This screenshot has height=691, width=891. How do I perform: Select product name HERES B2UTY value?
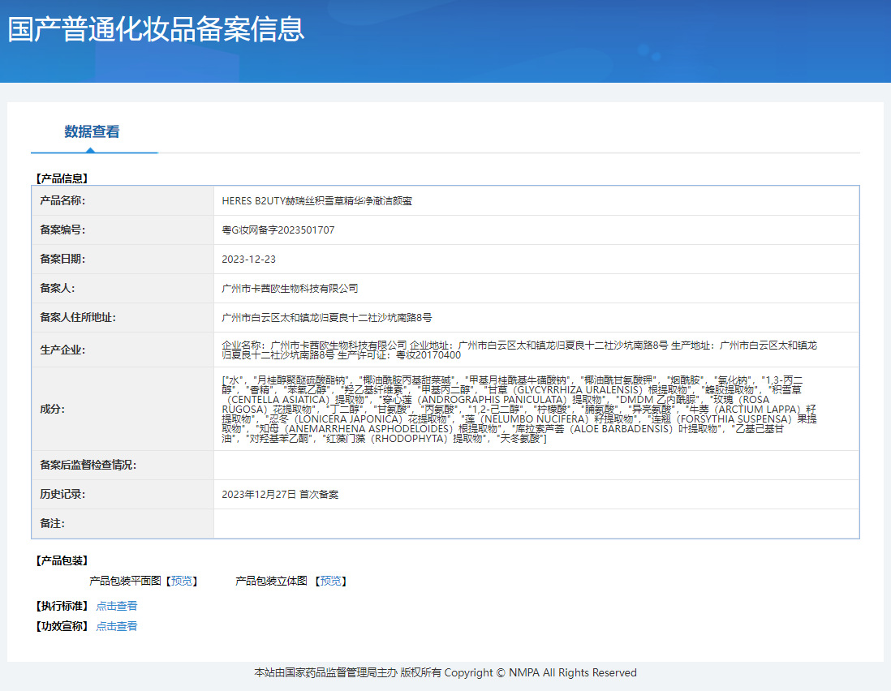[x=317, y=201]
